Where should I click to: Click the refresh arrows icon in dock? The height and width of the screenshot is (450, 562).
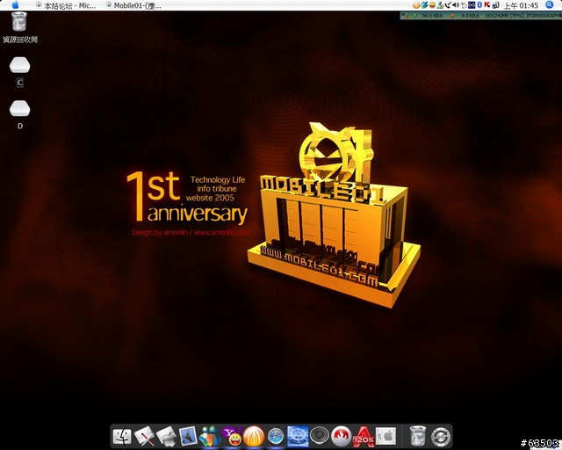(x=441, y=435)
